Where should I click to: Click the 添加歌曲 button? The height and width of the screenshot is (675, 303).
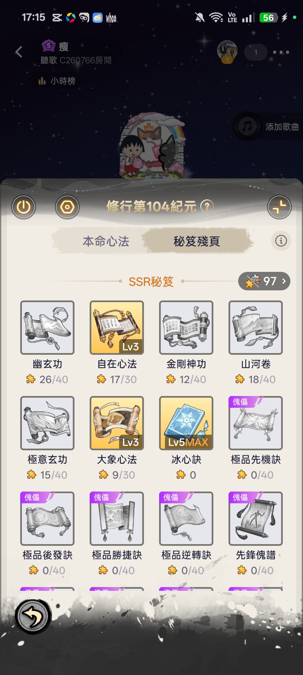click(268, 126)
